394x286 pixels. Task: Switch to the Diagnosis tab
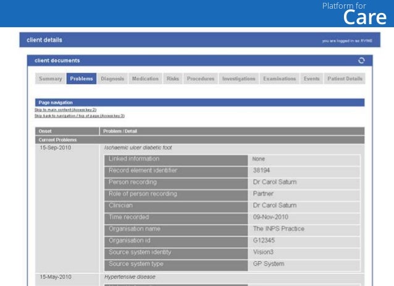pos(112,79)
